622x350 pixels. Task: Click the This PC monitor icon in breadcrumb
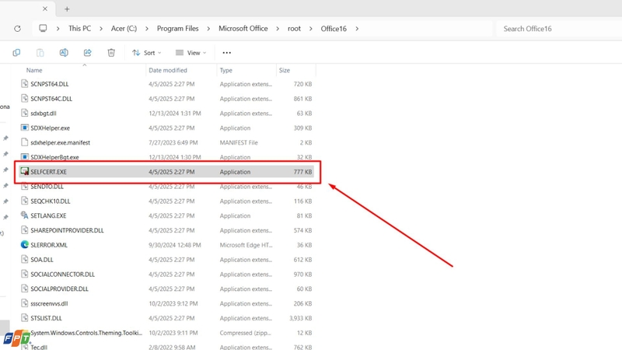[43, 29]
